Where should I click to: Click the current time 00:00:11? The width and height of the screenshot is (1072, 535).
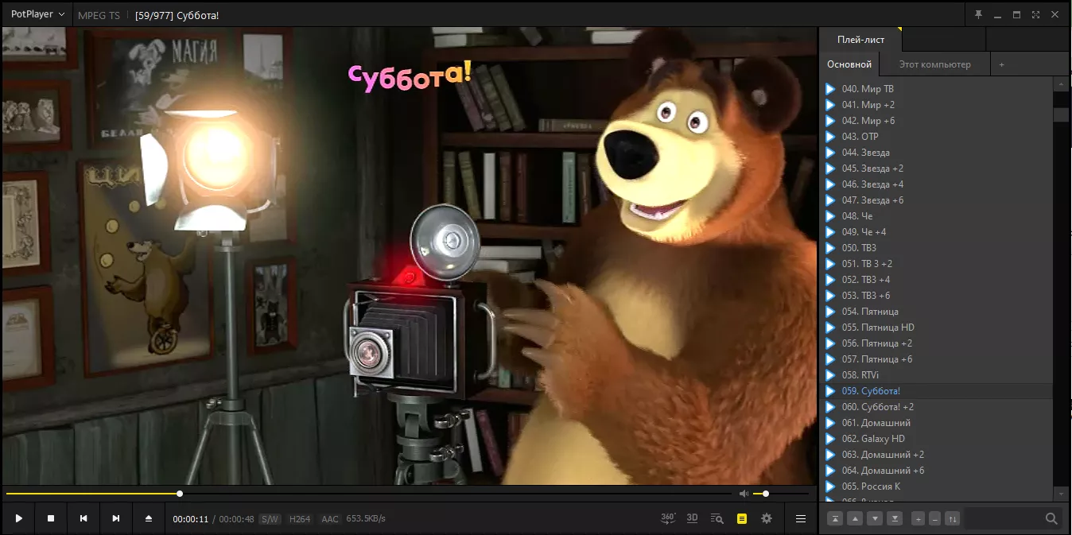pos(191,519)
